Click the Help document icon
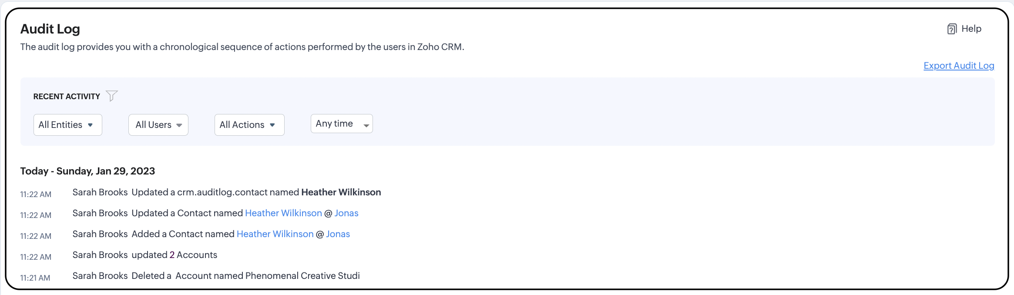The image size is (1014, 295). point(952,29)
